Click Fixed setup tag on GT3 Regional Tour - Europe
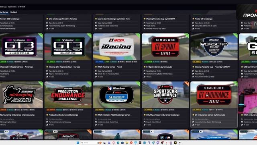257x145 pixels. coord(73,62)
